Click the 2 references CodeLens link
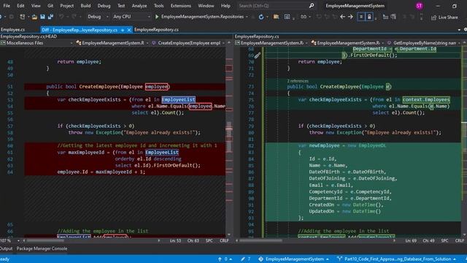 pos(298,81)
